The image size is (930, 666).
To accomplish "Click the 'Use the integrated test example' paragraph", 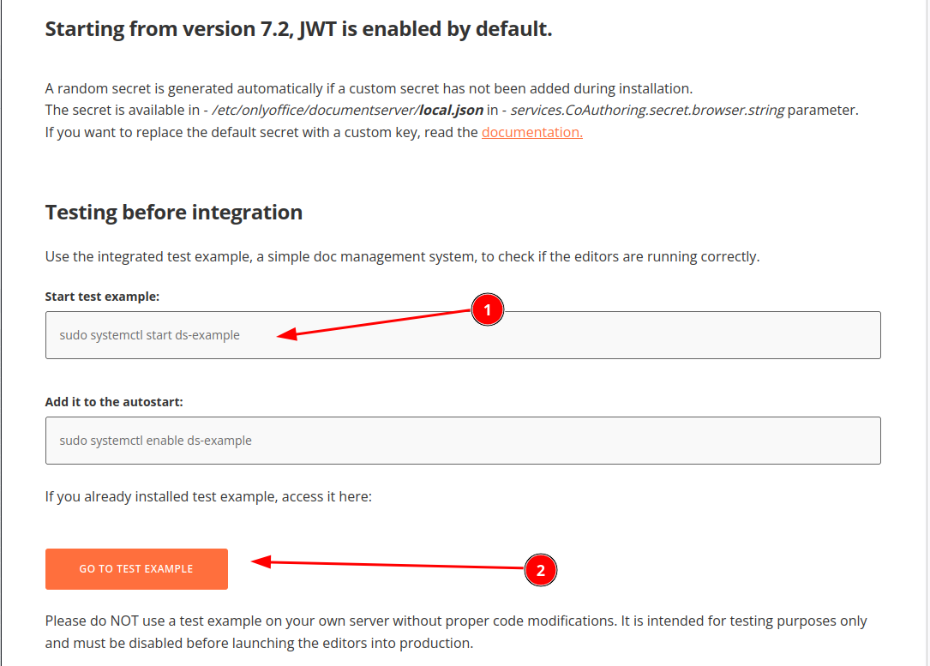I will coord(402,256).
